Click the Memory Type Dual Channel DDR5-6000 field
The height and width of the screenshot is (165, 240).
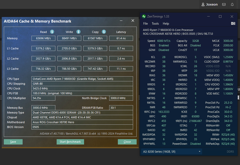tap(82, 113)
